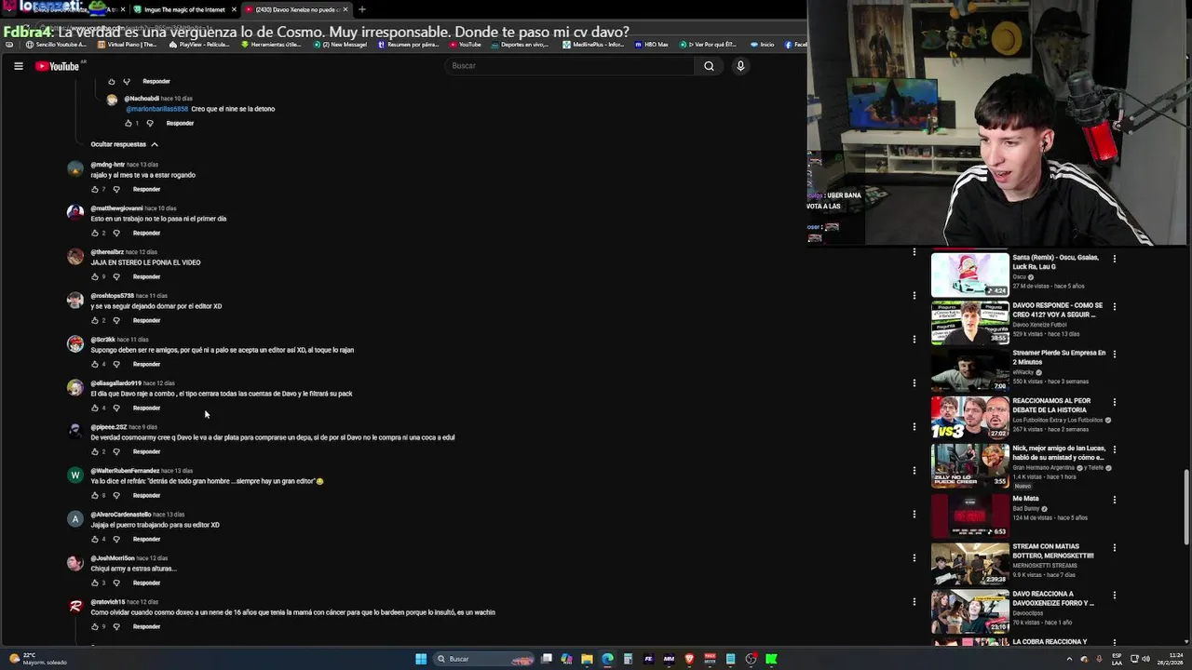Collapse replies with Ocultar respuestas

pyautogui.click(x=125, y=144)
